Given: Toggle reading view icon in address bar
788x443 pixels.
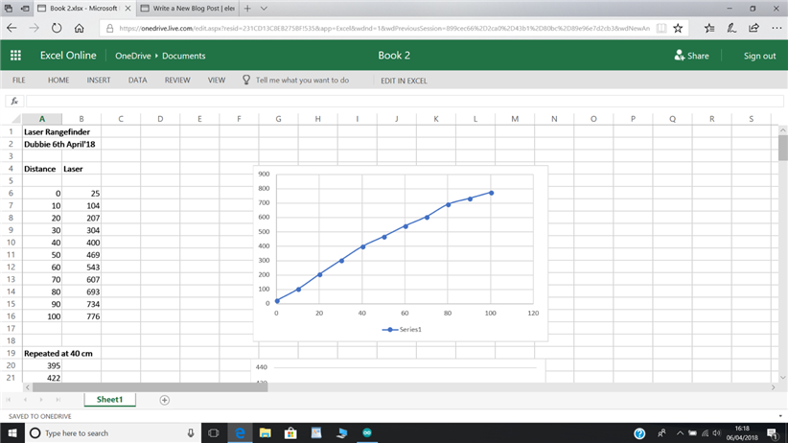Looking at the screenshot, I should coord(661,28).
